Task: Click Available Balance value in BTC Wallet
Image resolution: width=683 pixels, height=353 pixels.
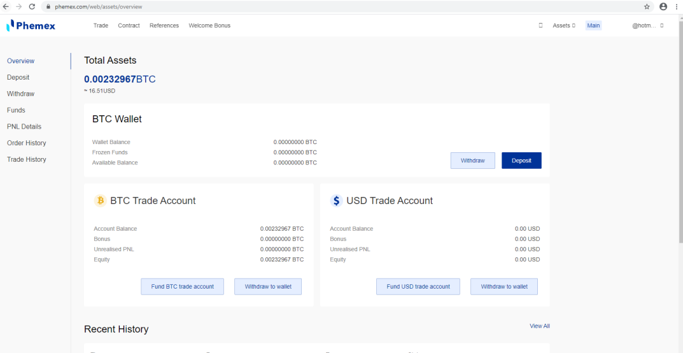Action: [x=295, y=162]
